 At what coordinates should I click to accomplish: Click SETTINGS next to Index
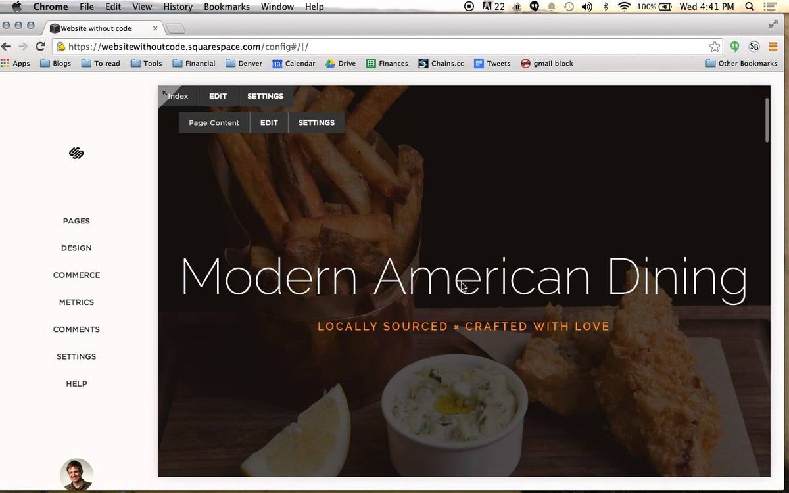point(265,96)
